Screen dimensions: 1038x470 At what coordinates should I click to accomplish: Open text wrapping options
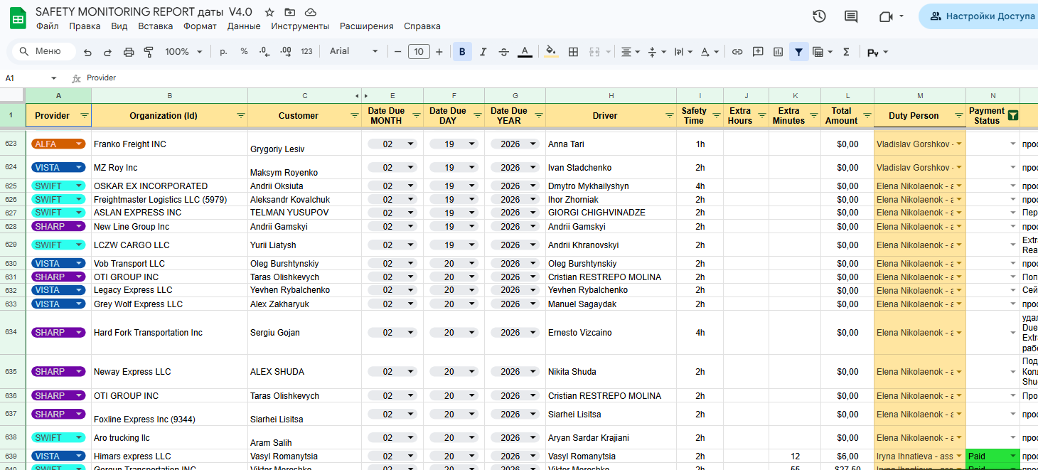pos(683,52)
